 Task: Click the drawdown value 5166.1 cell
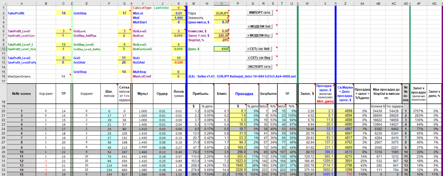(238, 174)
